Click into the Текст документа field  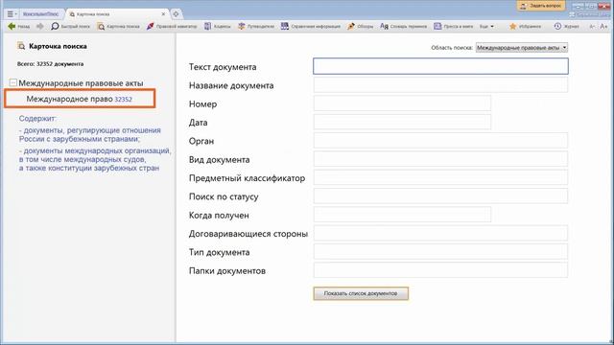(x=440, y=66)
